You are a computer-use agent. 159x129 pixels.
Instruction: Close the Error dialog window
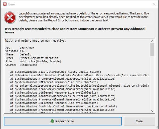pos(154,4)
